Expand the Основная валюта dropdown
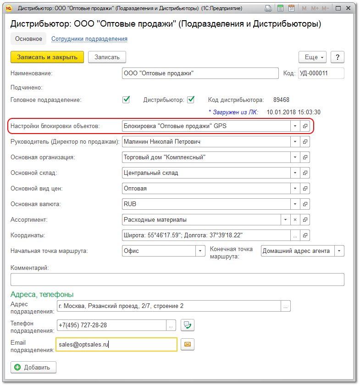This screenshot has height=386, width=360. point(295,204)
